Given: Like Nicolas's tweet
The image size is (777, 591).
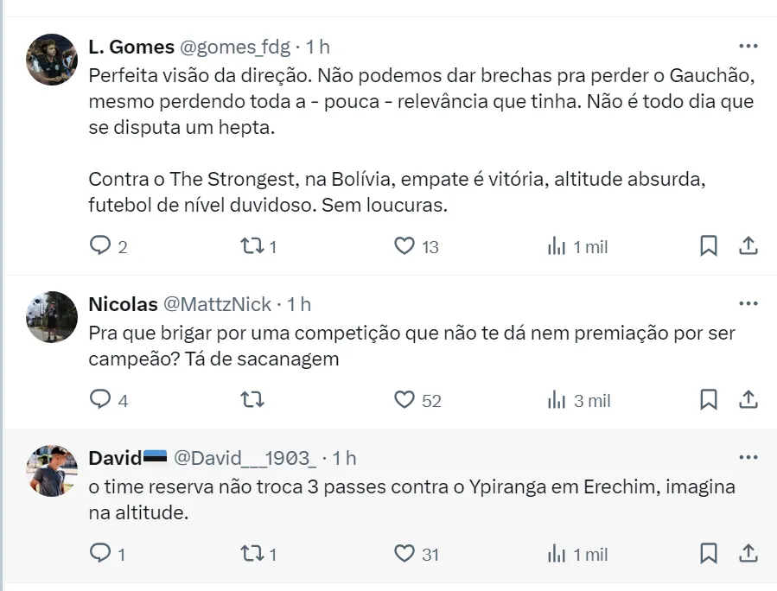Looking at the screenshot, I should click(x=404, y=400).
